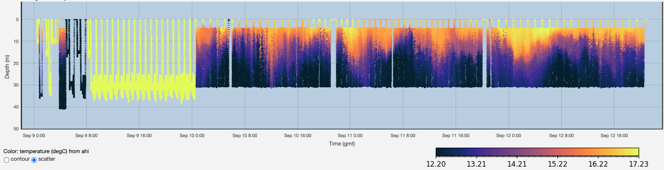Click the depth 50 tick on the y-axis
The height and width of the screenshot is (170, 664).
[x=16, y=129]
